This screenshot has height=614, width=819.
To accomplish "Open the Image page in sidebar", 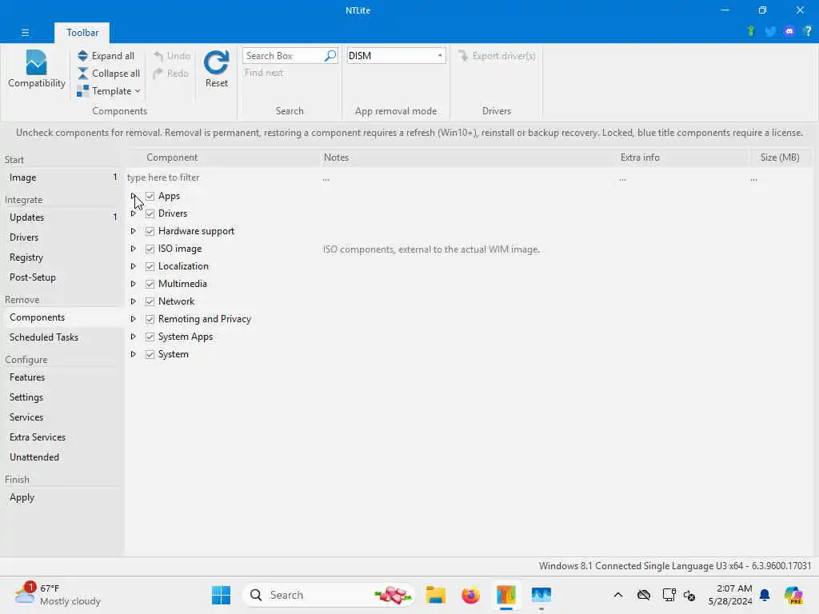I will click(x=62, y=177).
